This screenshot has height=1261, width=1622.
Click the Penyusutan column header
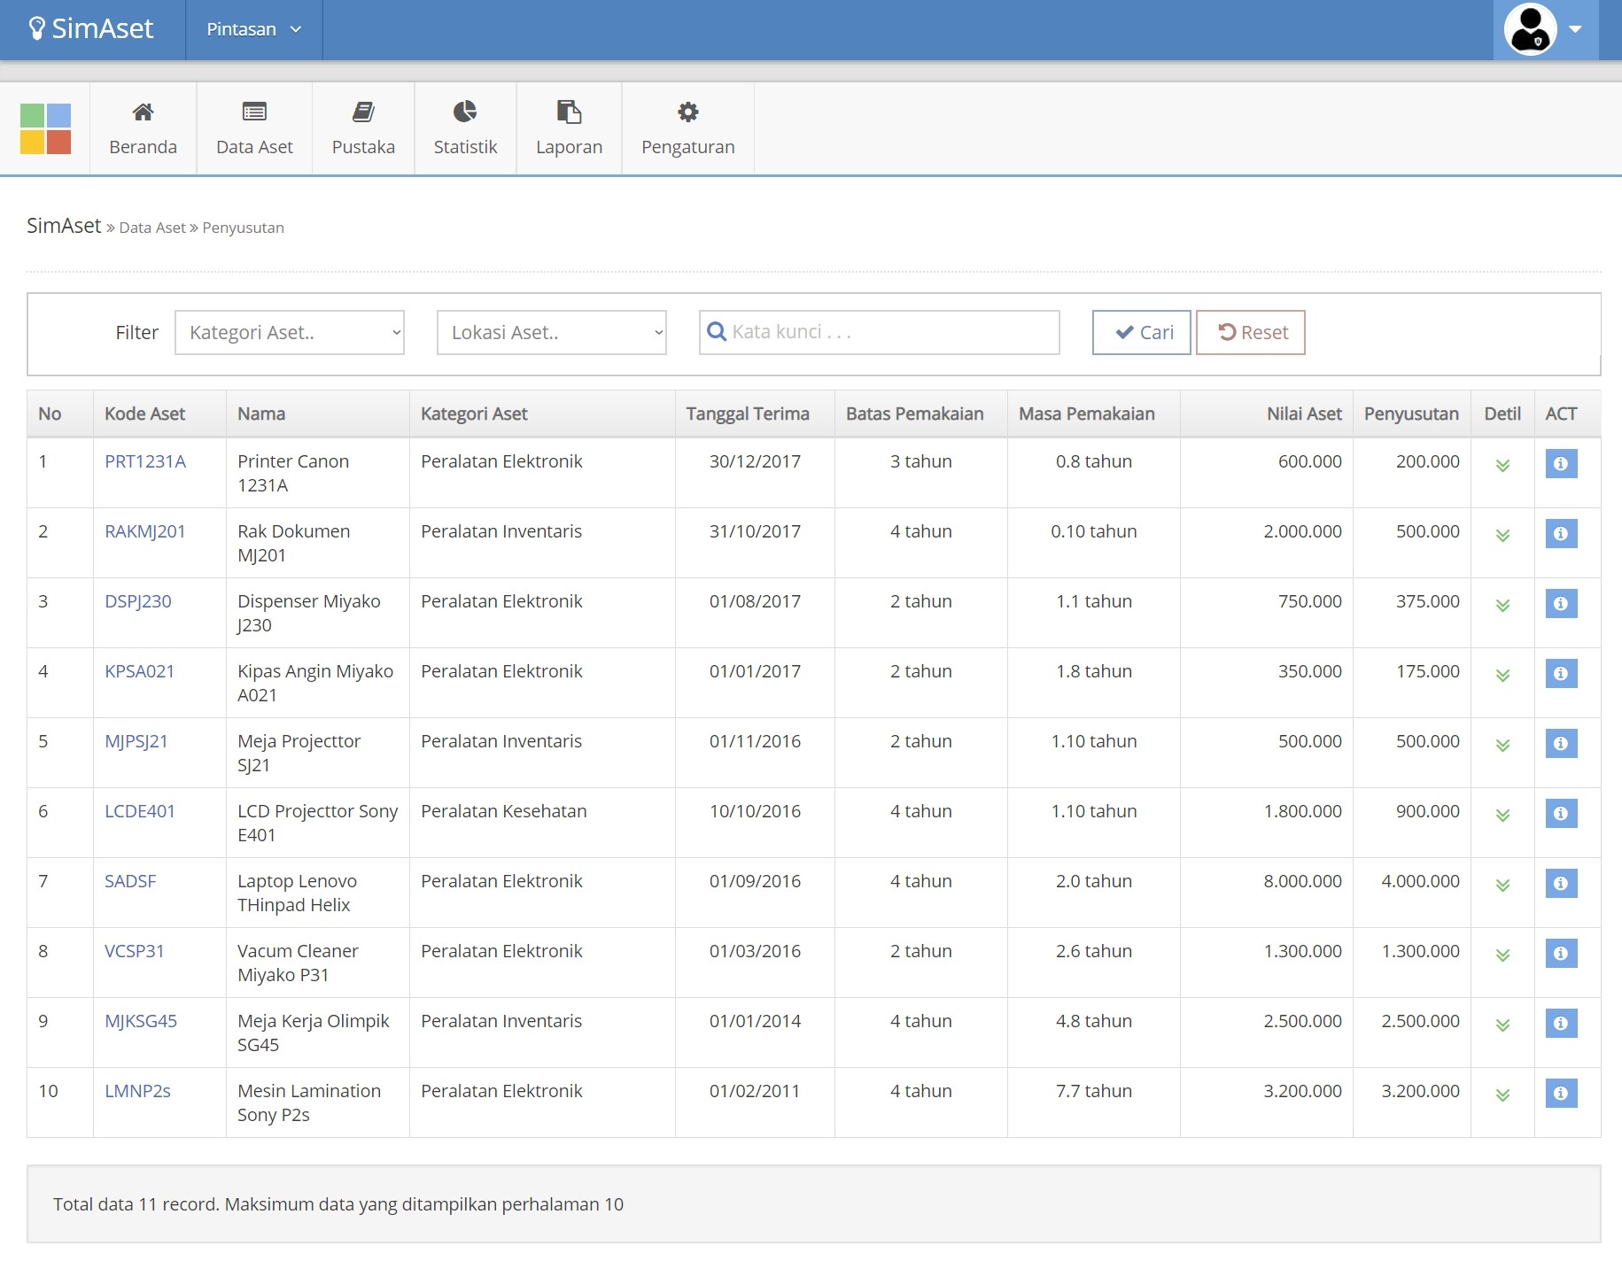coord(1411,414)
